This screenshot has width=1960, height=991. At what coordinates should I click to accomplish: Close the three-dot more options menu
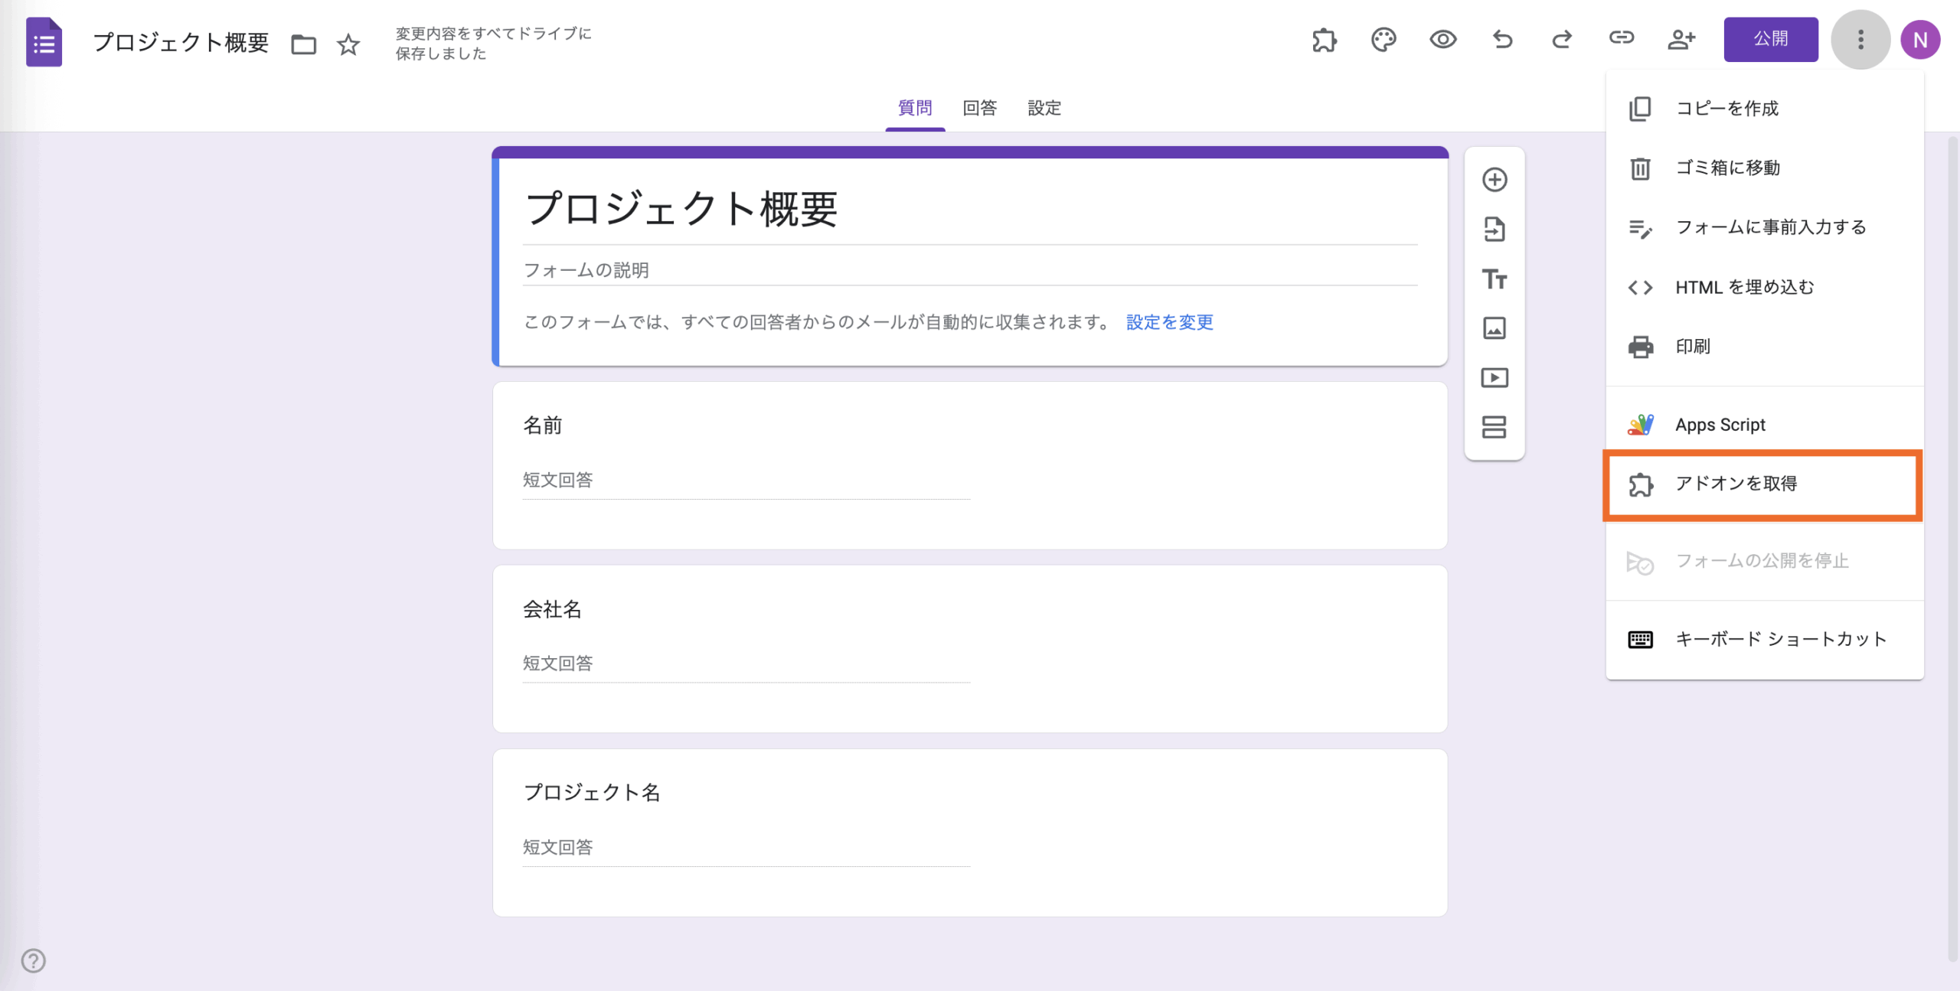tap(1860, 40)
